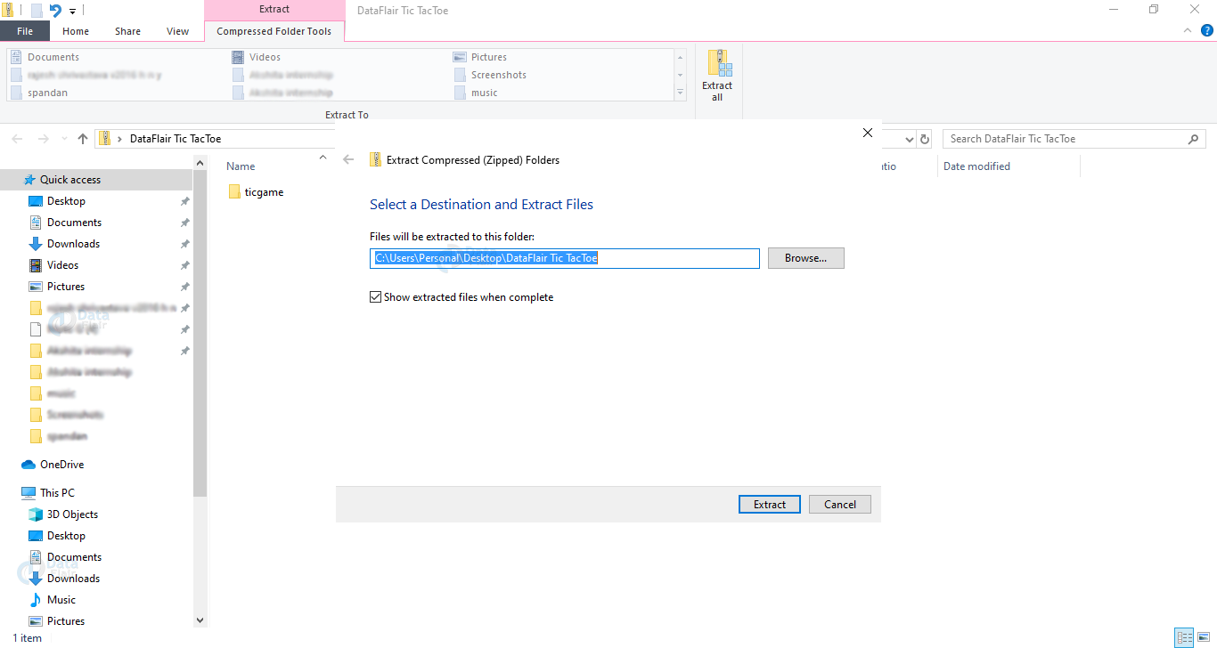This screenshot has height=648, width=1217.
Task: Click the wizard back arrow in Extract dialog
Action: coord(348,159)
